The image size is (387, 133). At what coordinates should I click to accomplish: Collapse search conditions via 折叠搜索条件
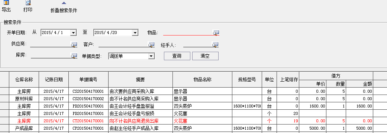64,10
